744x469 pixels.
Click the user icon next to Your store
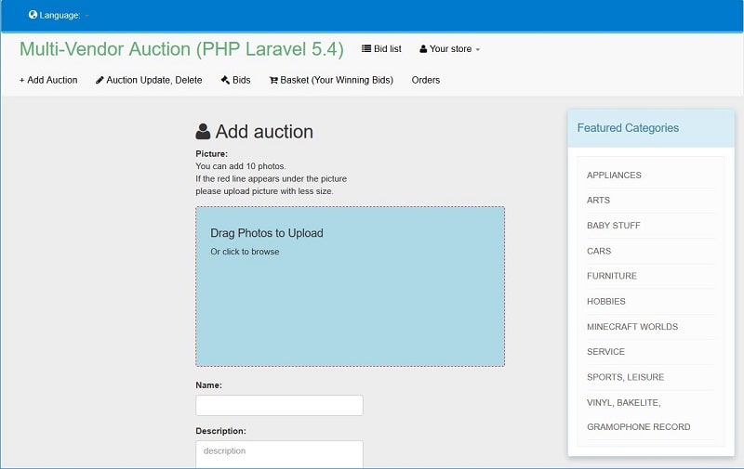[x=423, y=49]
